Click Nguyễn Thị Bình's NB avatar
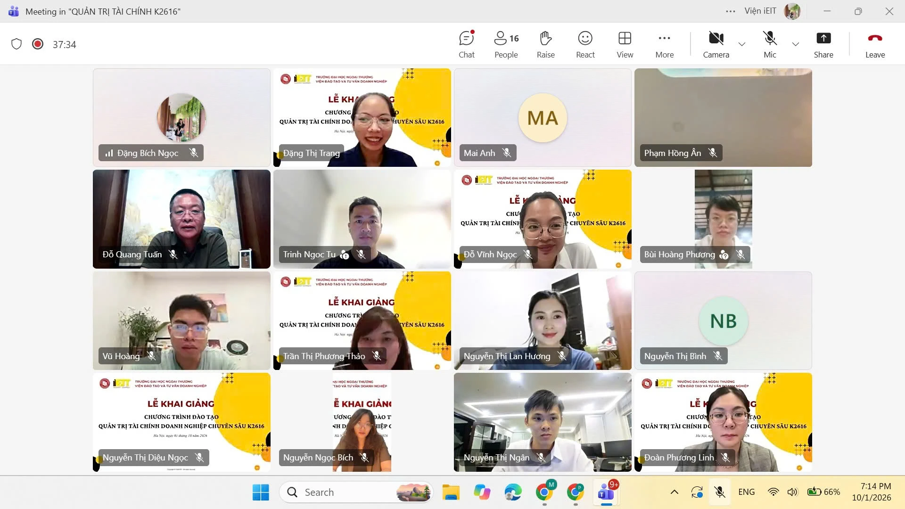The image size is (905, 509). [723, 320]
